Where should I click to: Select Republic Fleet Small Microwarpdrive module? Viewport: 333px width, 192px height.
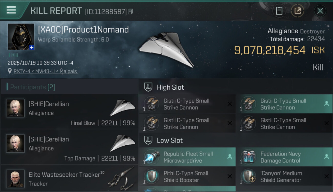187,157
